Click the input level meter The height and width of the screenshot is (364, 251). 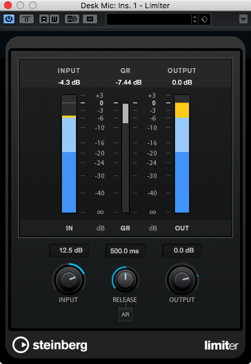[69, 153]
